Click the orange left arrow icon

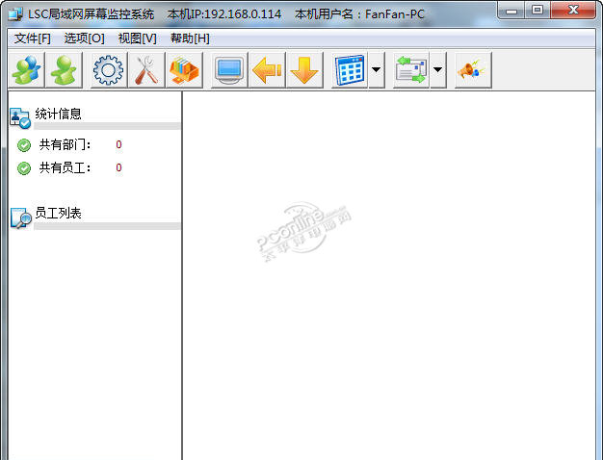267,70
